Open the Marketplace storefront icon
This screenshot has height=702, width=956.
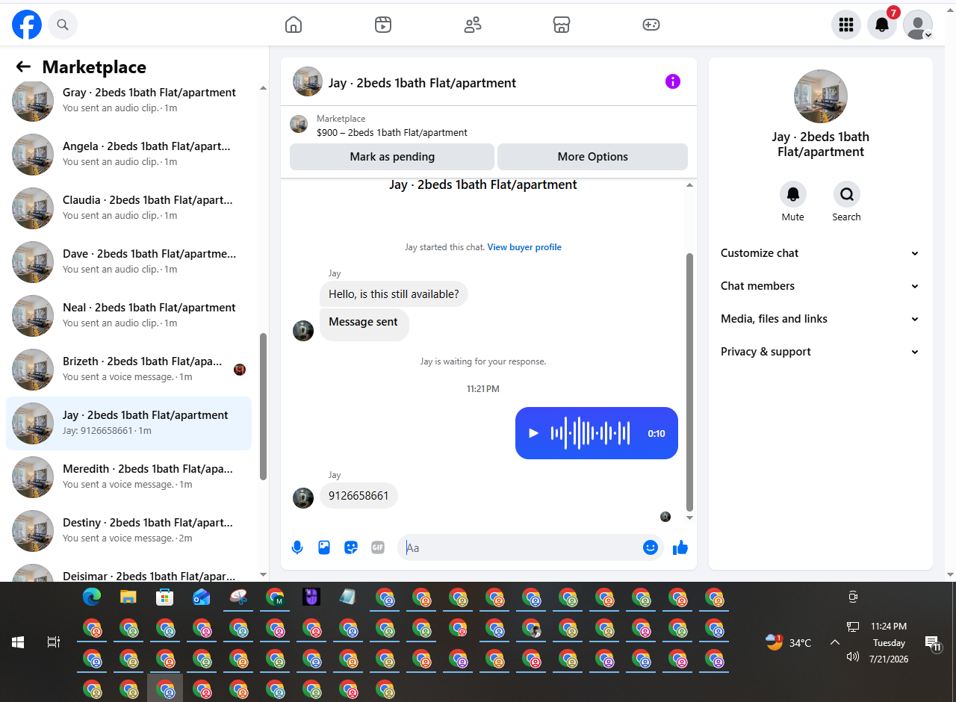point(562,25)
